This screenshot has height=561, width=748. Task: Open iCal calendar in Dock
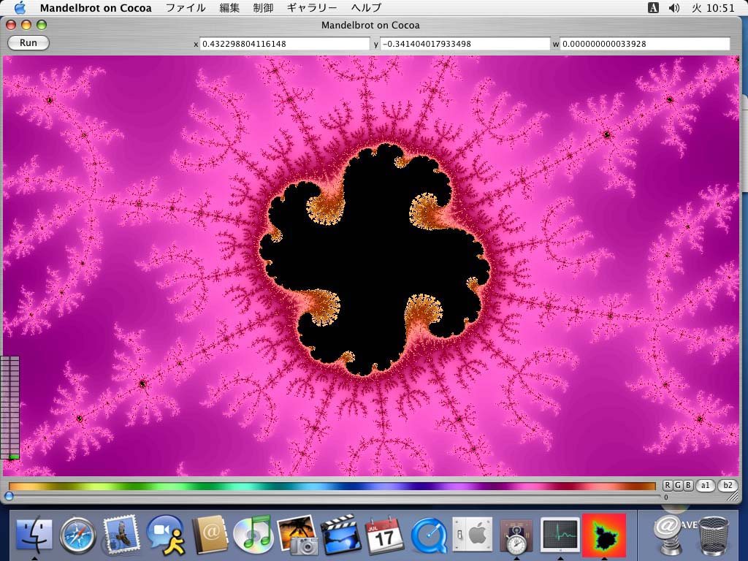click(384, 534)
